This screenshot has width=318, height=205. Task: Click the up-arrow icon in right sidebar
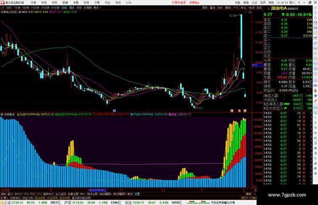pos(315,13)
